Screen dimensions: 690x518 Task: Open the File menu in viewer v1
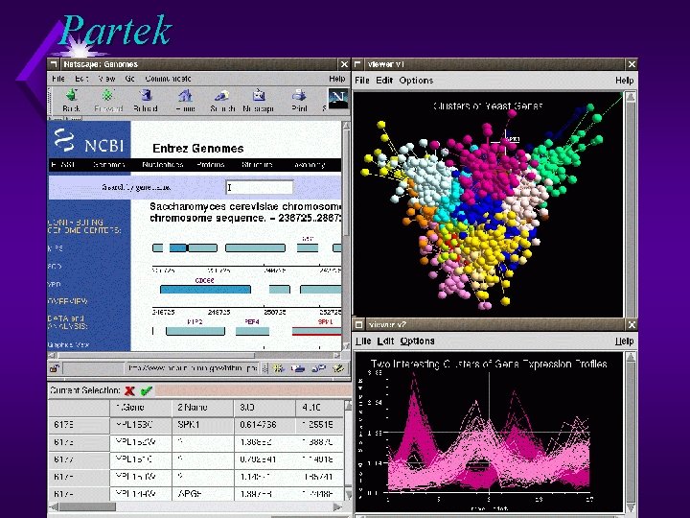point(361,81)
